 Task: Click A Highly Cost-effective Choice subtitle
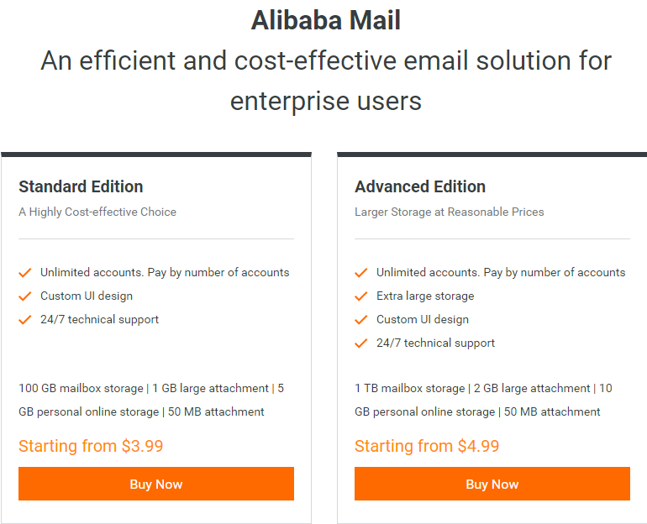click(x=97, y=212)
